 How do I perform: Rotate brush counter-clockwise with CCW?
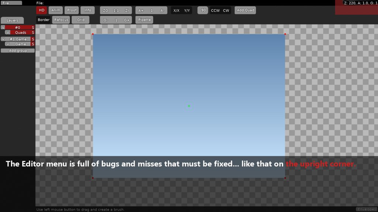pos(215,11)
